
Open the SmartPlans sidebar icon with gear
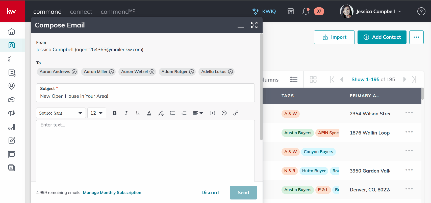tap(12, 73)
